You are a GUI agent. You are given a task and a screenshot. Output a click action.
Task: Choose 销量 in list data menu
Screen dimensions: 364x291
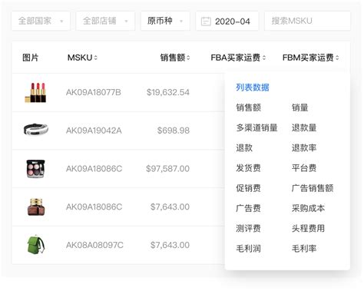click(300, 107)
